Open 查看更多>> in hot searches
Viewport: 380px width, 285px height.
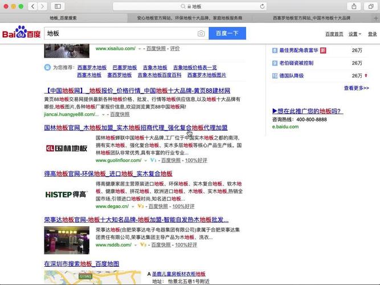point(356,88)
